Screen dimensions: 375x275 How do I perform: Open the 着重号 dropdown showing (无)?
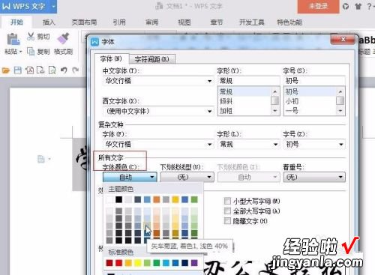(314, 177)
